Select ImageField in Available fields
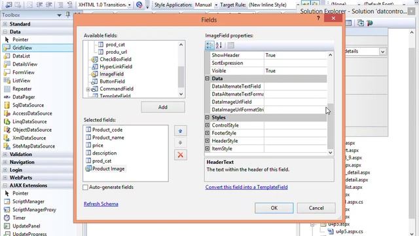 pyautogui.click(x=111, y=74)
